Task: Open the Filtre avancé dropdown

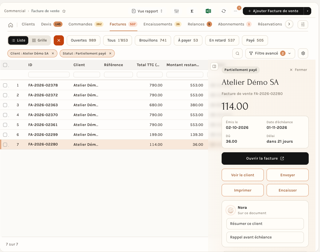Action: click(270, 53)
